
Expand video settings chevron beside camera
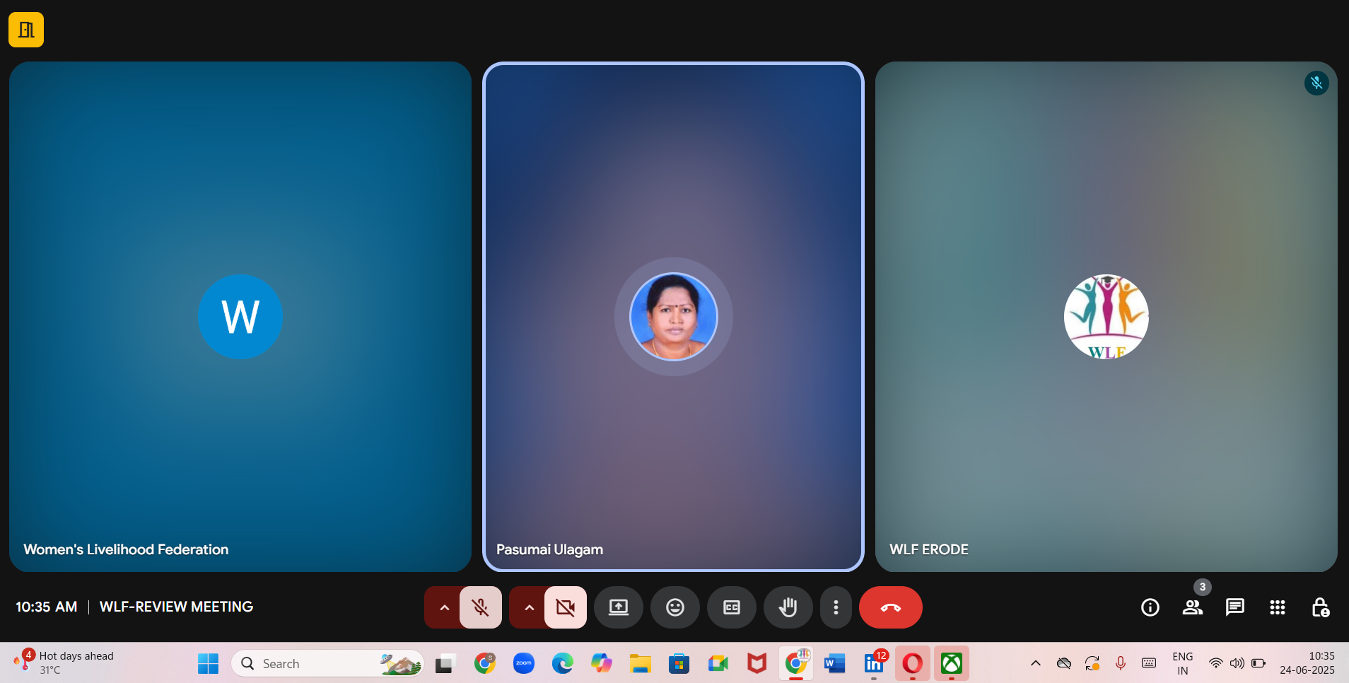click(529, 607)
